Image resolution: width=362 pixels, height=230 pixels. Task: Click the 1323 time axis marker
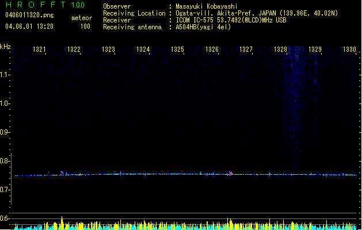point(108,49)
